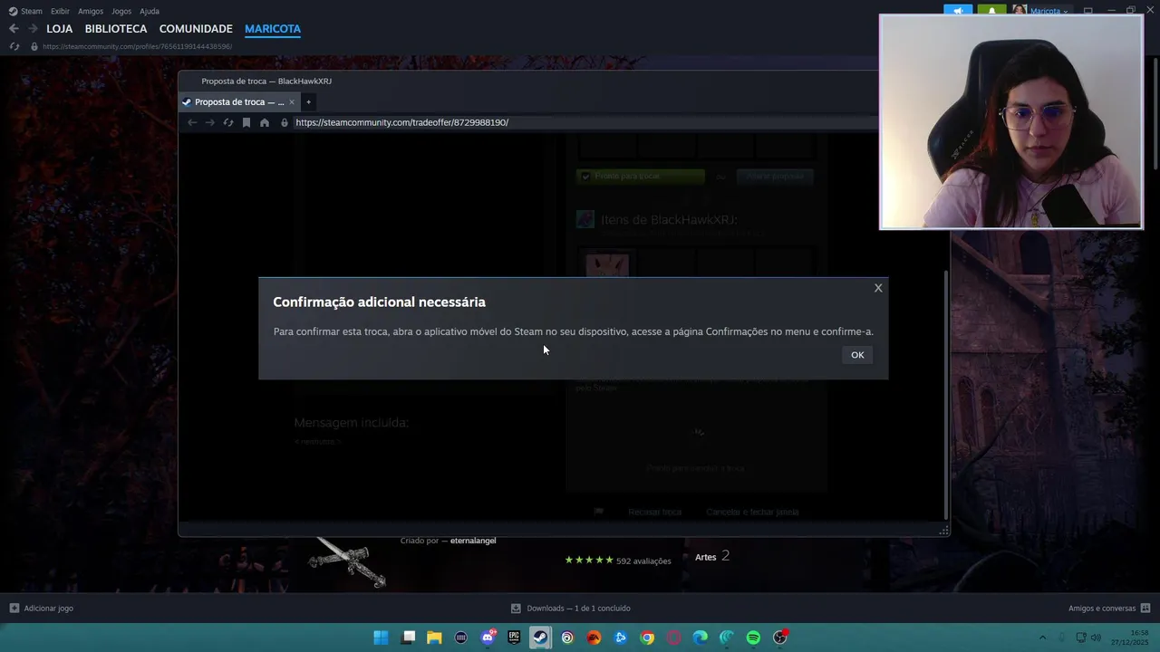Viewport: 1160px width, 652px height.
Task: Go forward in Steam main navigation
Action: pos(33,29)
